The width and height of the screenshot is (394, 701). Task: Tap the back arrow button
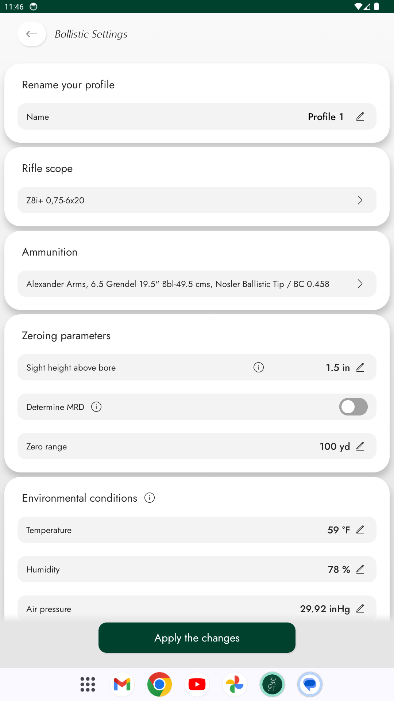click(32, 34)
